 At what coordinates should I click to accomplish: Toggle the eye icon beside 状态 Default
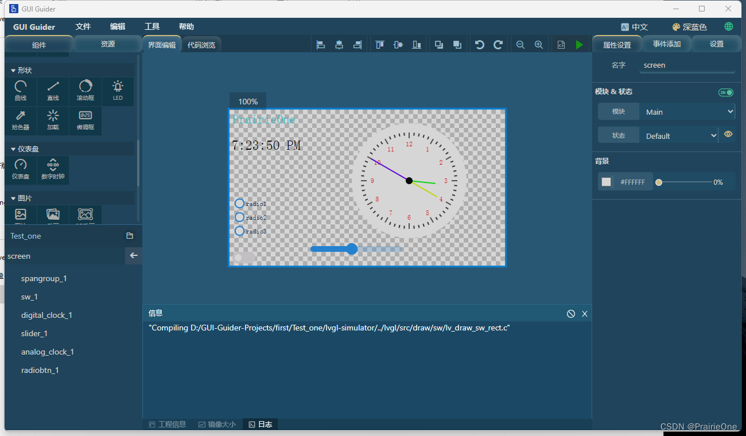[728, 134]
